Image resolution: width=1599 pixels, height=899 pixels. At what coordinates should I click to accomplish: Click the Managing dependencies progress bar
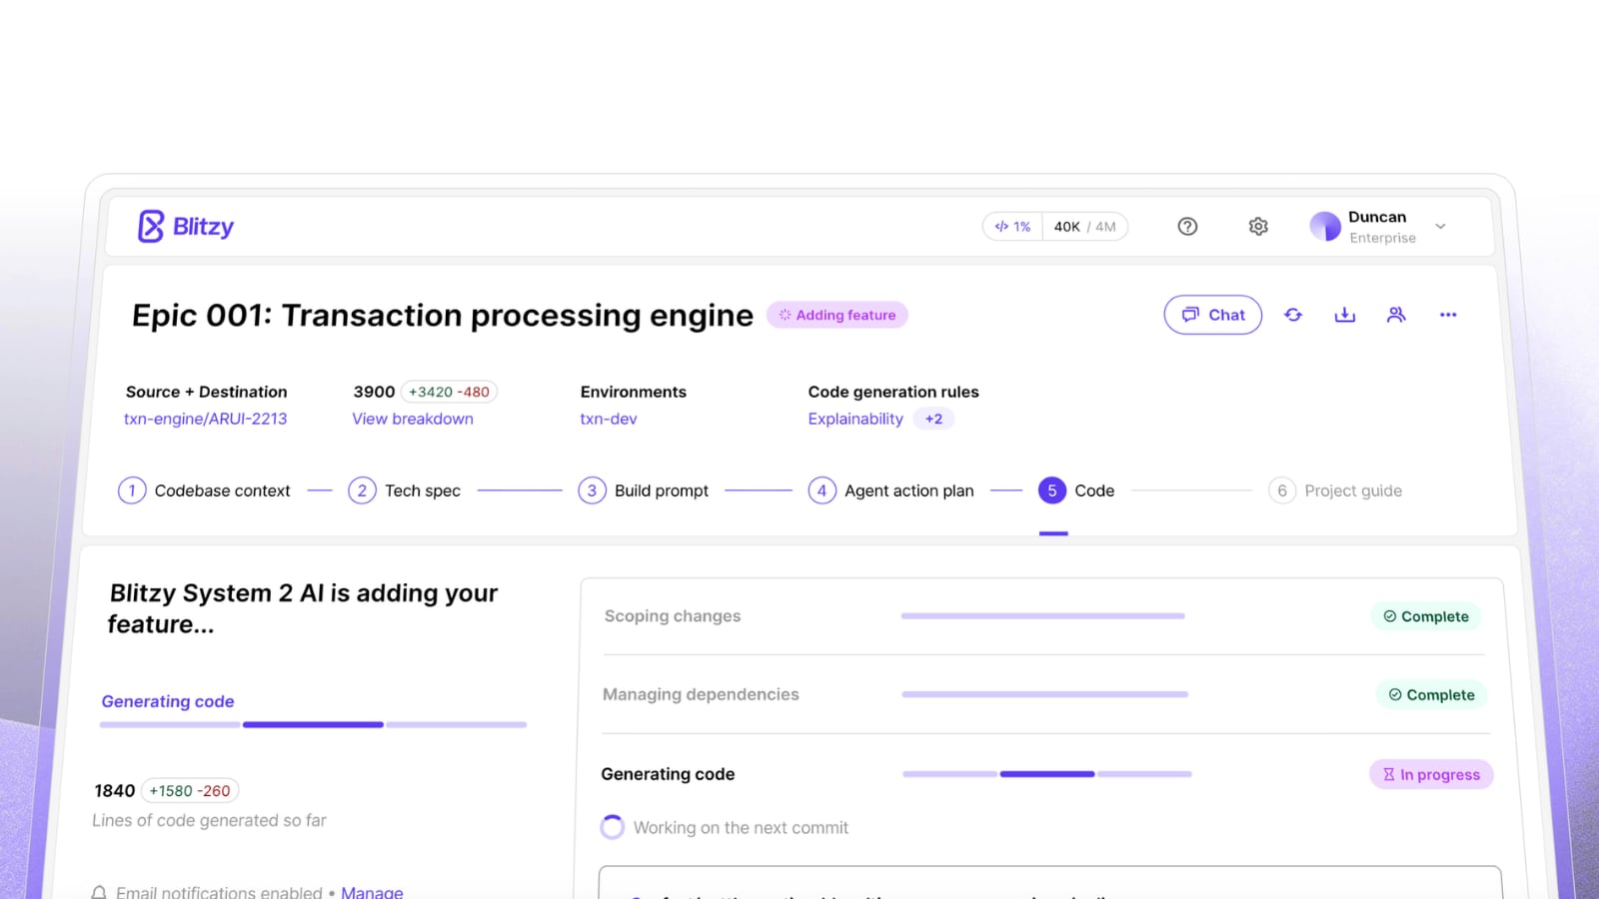(1044, 694)
